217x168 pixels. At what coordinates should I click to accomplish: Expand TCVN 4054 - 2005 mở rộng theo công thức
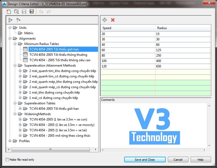click(x=20, y=136)
